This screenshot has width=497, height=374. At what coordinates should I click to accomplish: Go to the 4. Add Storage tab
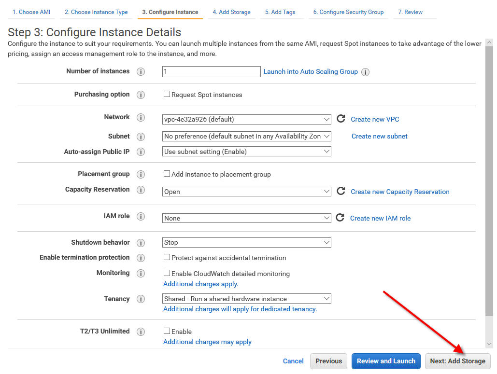[231, 12]
